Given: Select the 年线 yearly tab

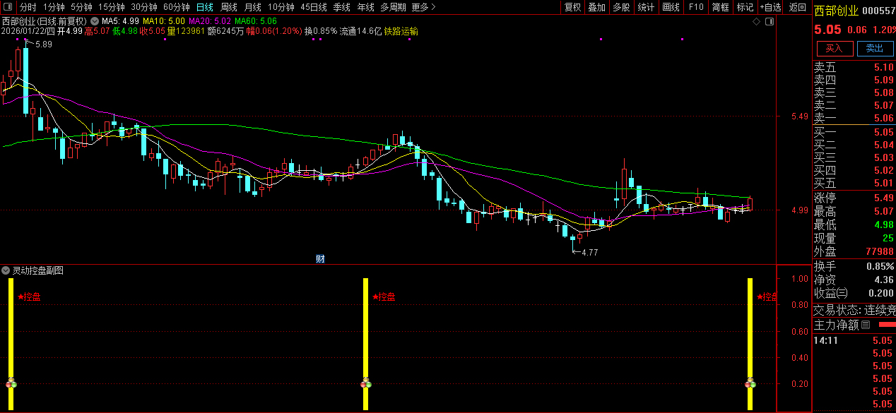Looking at the screenshot, I should (365, 7).
